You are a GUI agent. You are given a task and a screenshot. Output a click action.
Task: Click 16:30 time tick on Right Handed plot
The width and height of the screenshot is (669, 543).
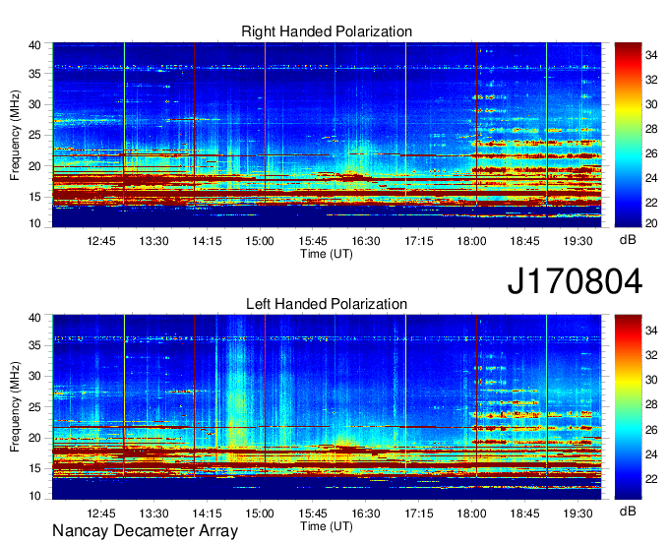[366, 241]
